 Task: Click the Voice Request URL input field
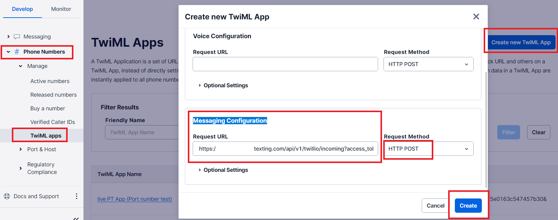click(285, 64)
